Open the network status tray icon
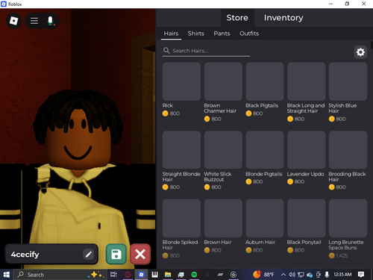Viewport: 373px width, 280px height. click(301, 275)
